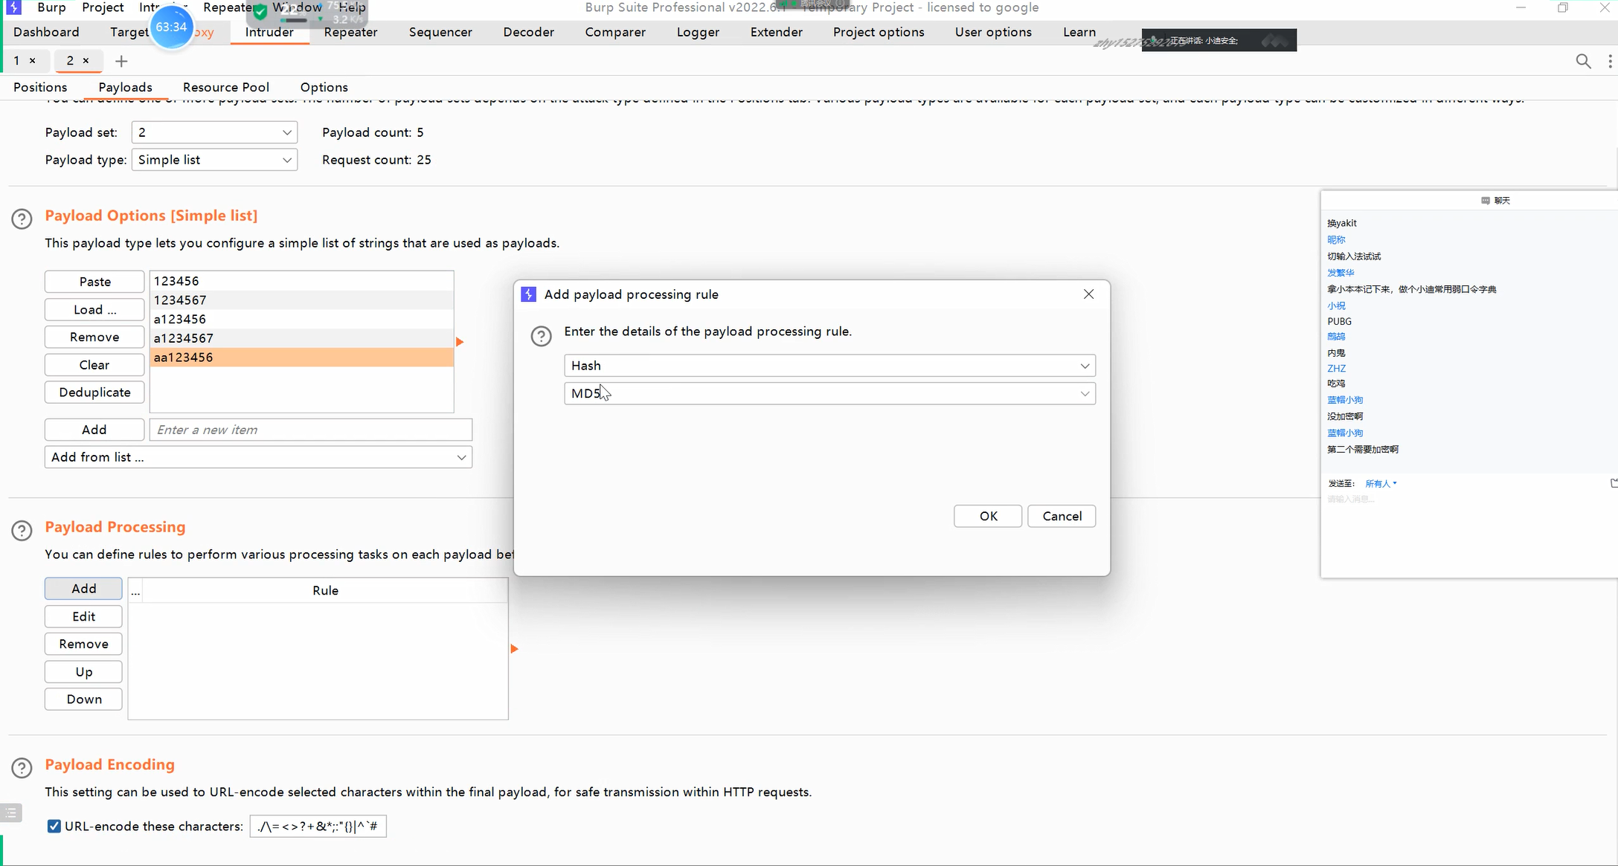Confirm the rule with OK button
The height and width of the screenshot is (866, 1618).
point(987,516)
